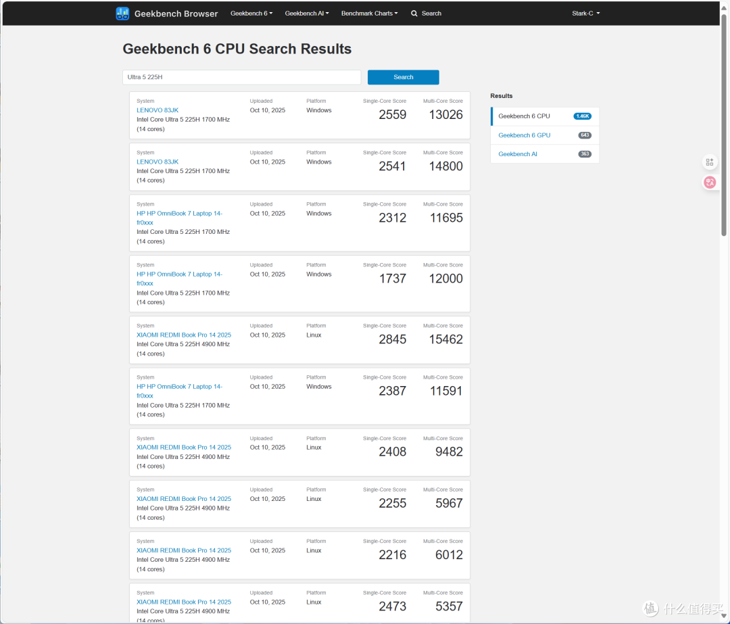This screenshot has width=730, height=624.
Task: Expand the Stark-C account dropdown
Action: (x=585, y=14)
